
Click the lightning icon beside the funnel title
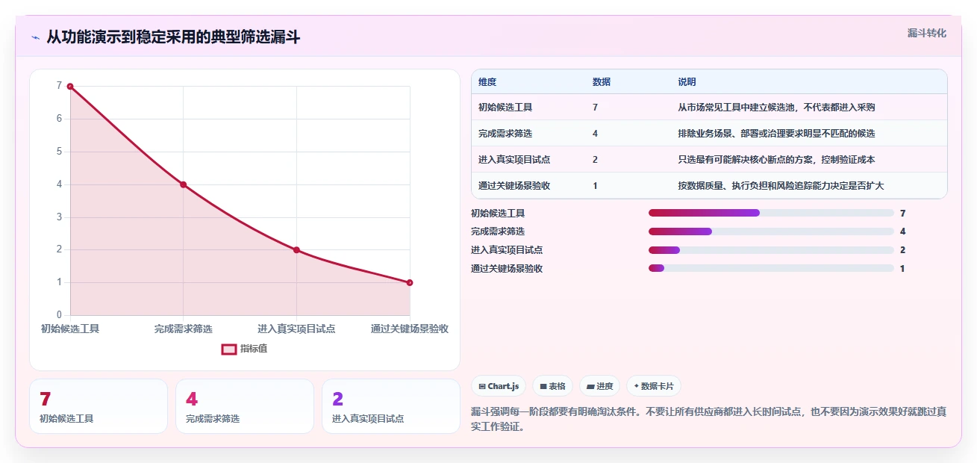click(36, 37)
